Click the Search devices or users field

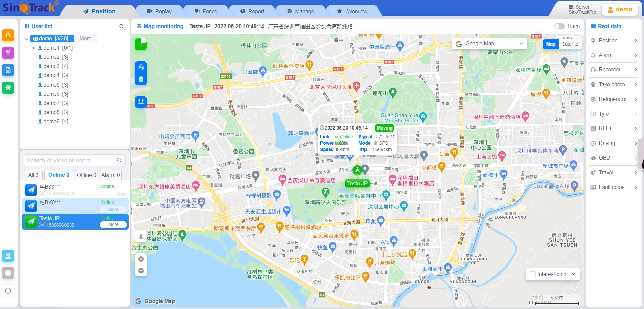click(68, 160)
